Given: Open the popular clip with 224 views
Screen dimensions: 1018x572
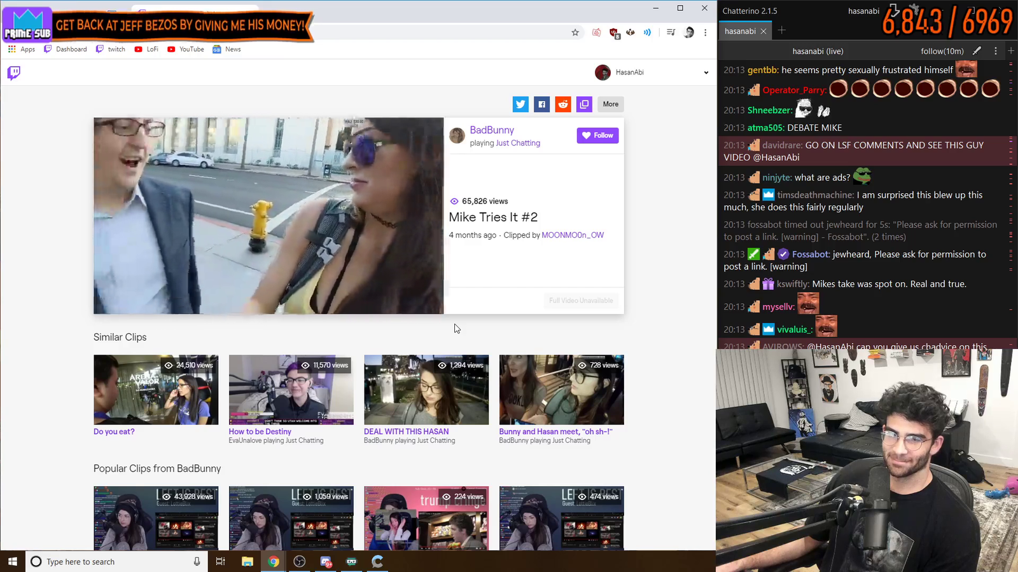Looking at the screenshot, I should click(x=426, y=518).
